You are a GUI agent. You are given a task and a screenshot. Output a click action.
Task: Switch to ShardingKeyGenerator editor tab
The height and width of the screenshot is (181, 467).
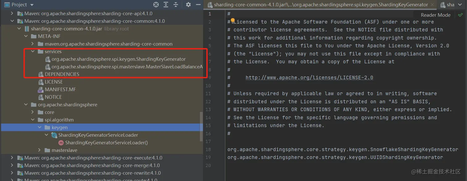(321, 5)
